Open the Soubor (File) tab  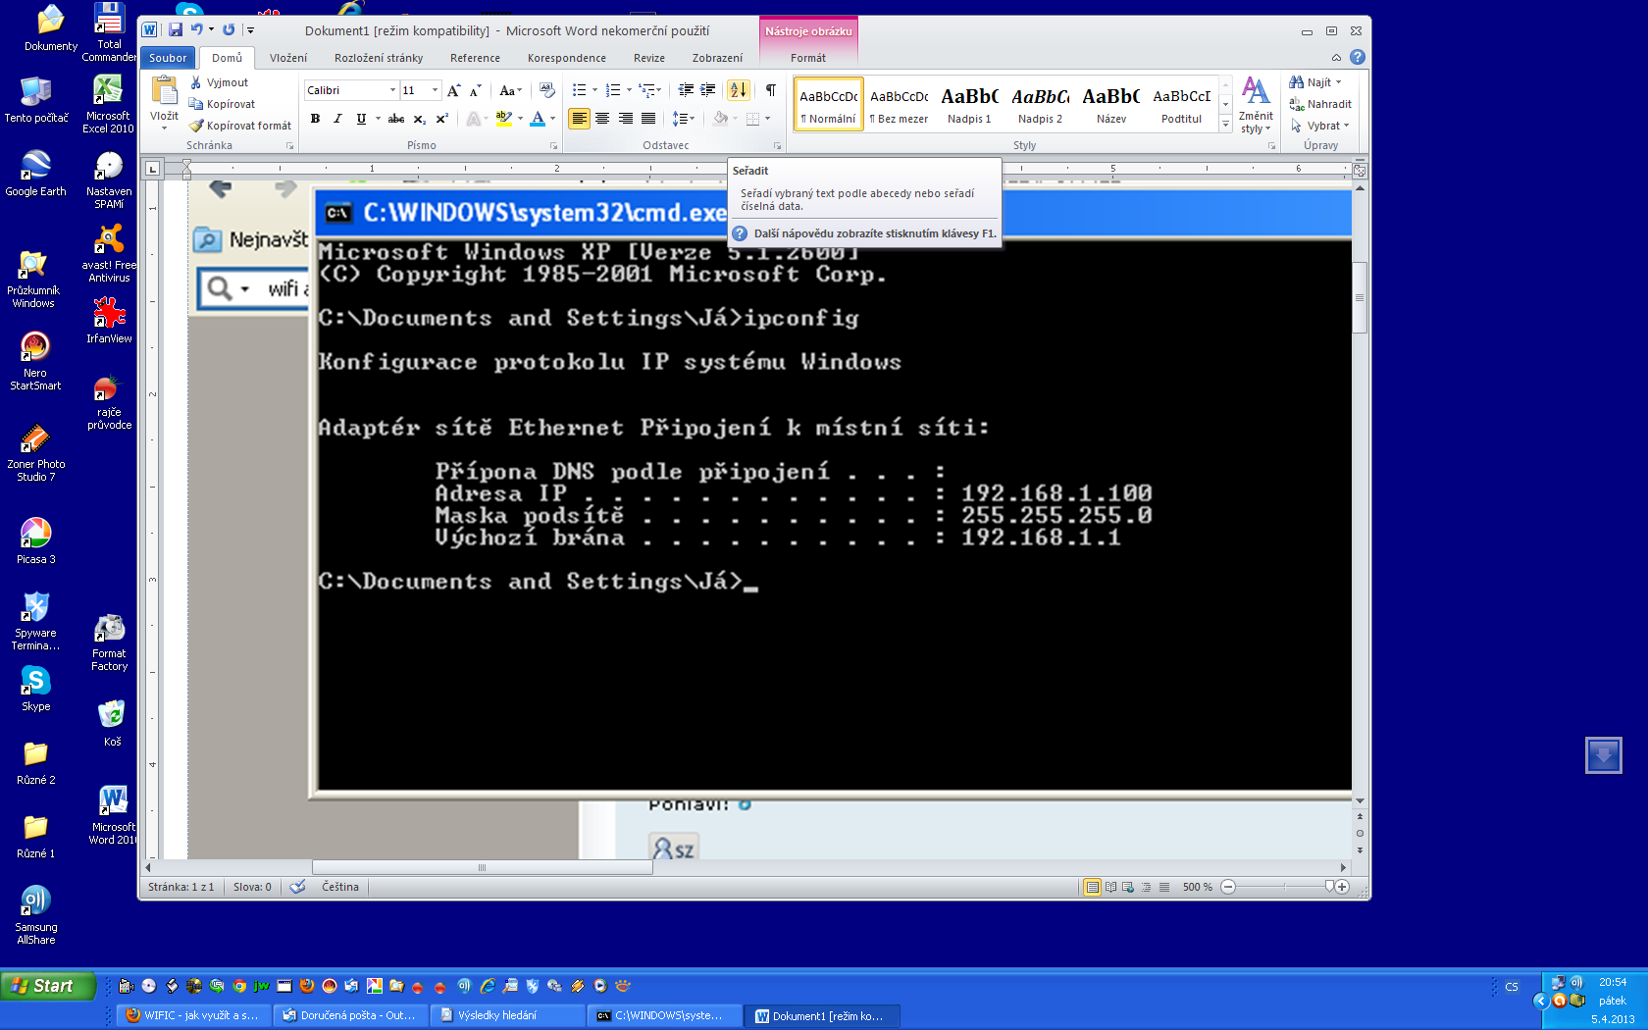168,58
